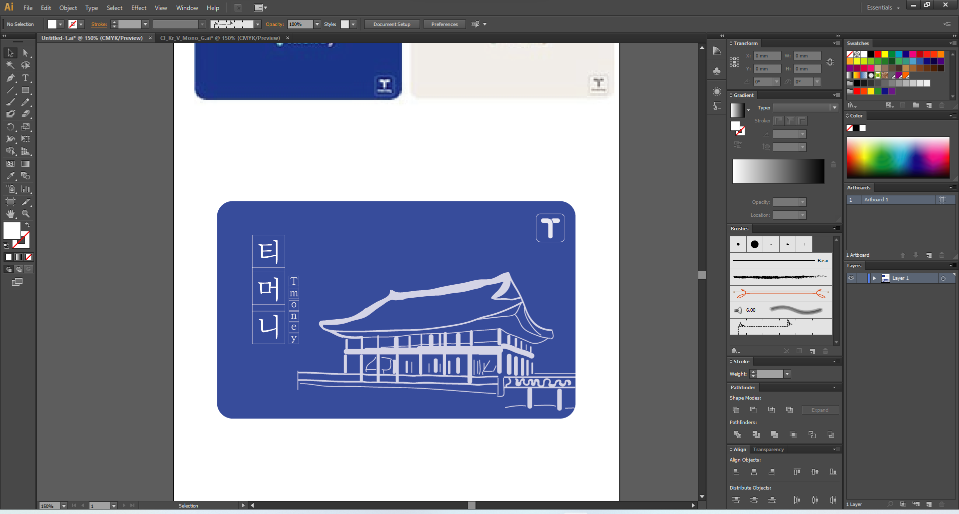Select the Column Graph tool
This screenshot has height=514, width=959.
[x=25, y=189]
